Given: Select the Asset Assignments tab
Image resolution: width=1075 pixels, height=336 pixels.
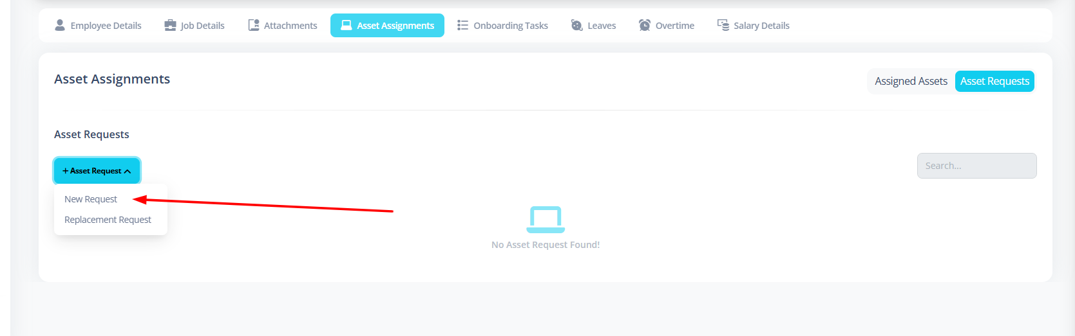Looking at the screenshot, I should (387, 26).
